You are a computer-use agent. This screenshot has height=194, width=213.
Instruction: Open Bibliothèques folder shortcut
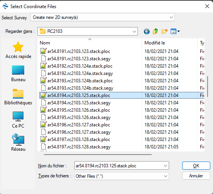18,97
